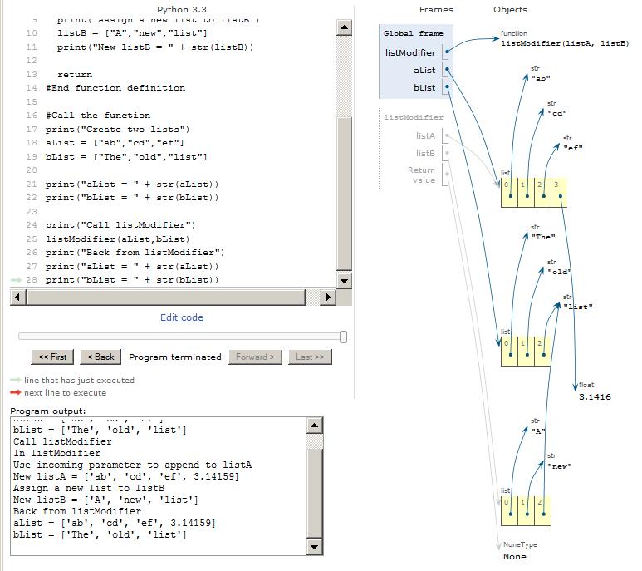The height and width of the screenshot is (571, 642).
Task: Click the str object "old"
Action: pyautogui.click(x=560, y=272)
